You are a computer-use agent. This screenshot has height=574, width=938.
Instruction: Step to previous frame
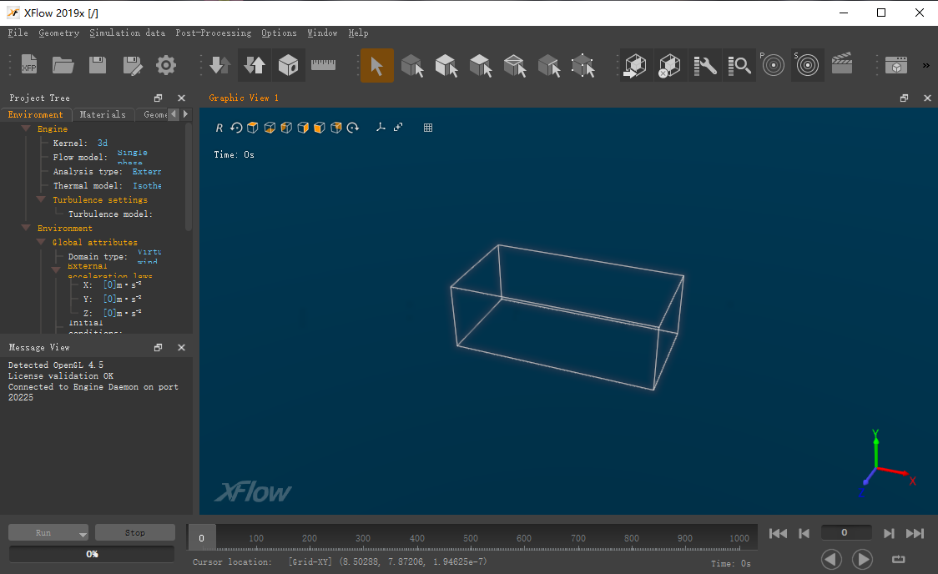click(x=804, y=533)
